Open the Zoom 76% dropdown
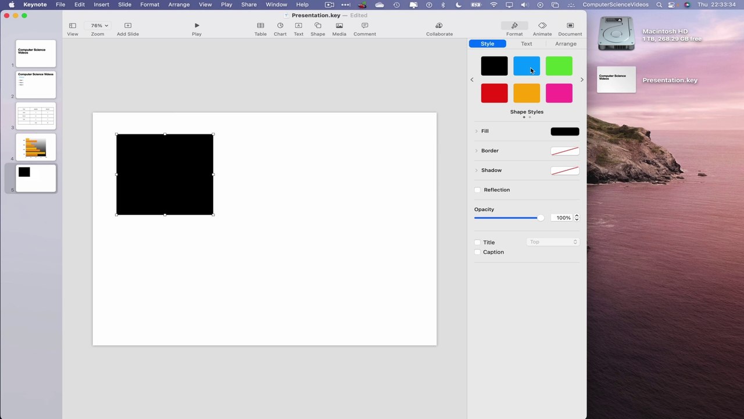This screenshot has width=744, height=419. tap(98, 26)
